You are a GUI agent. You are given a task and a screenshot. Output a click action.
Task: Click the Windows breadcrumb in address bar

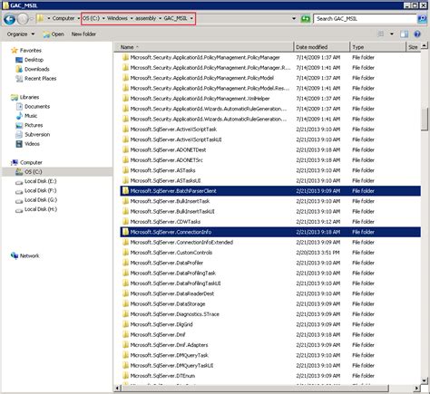coord(117,18)
